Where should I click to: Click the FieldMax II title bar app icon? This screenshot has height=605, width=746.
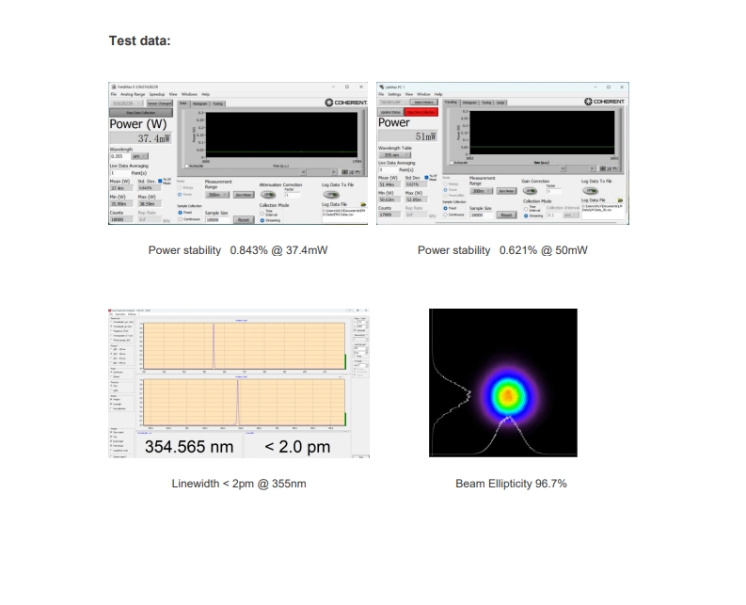113,87
